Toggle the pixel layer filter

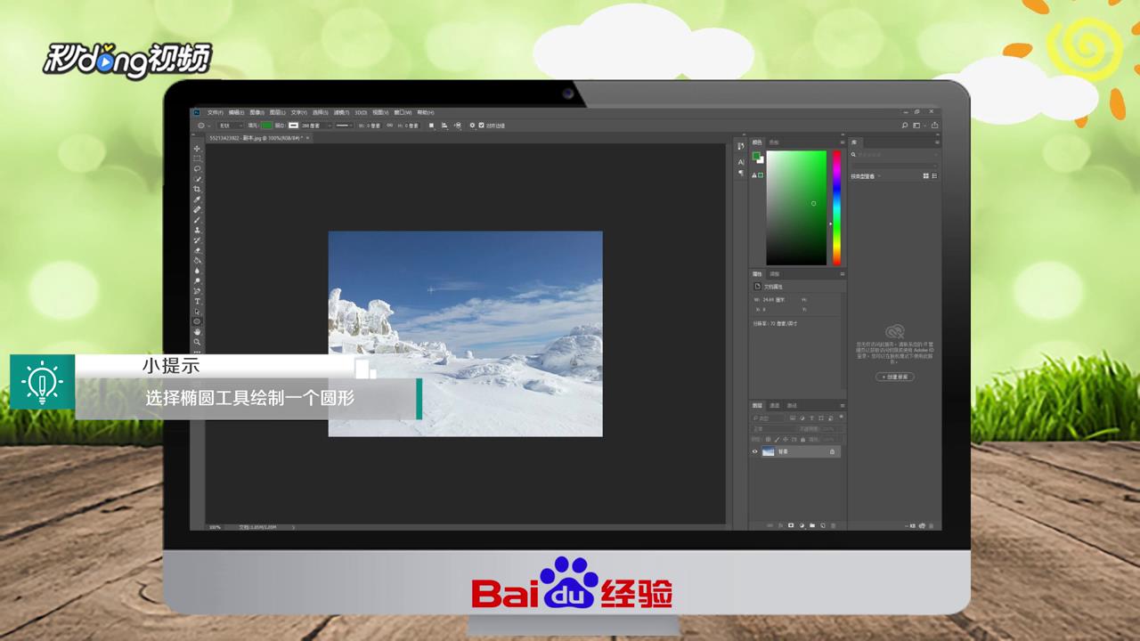pos(793,418)
